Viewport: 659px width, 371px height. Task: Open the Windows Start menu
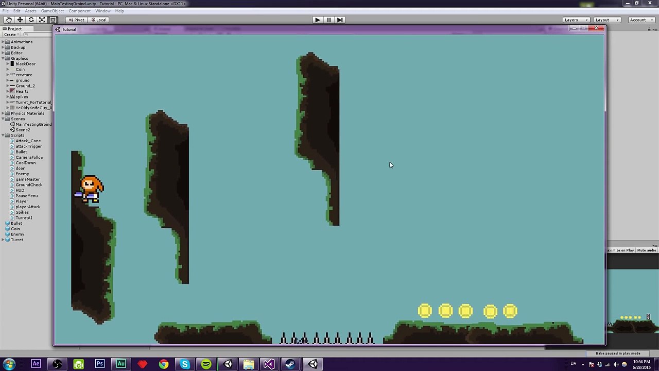point(9,364)
